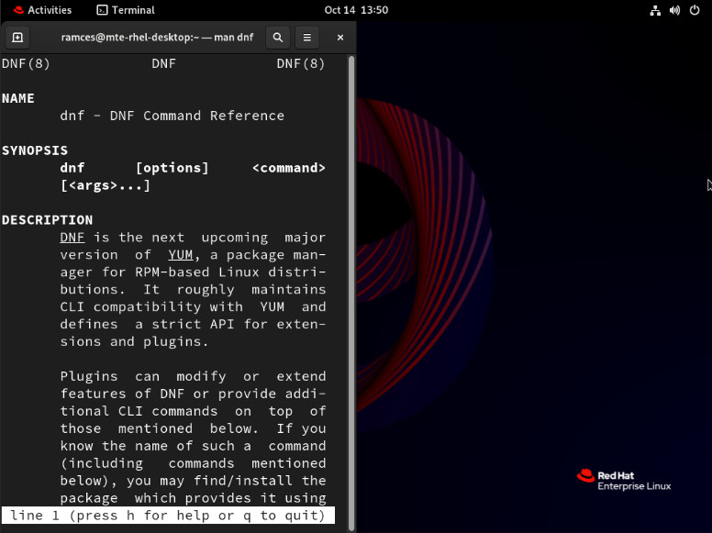Click the "dnf - DNF Command Reference" line
The image size is (712, 533).
point(172,116)
